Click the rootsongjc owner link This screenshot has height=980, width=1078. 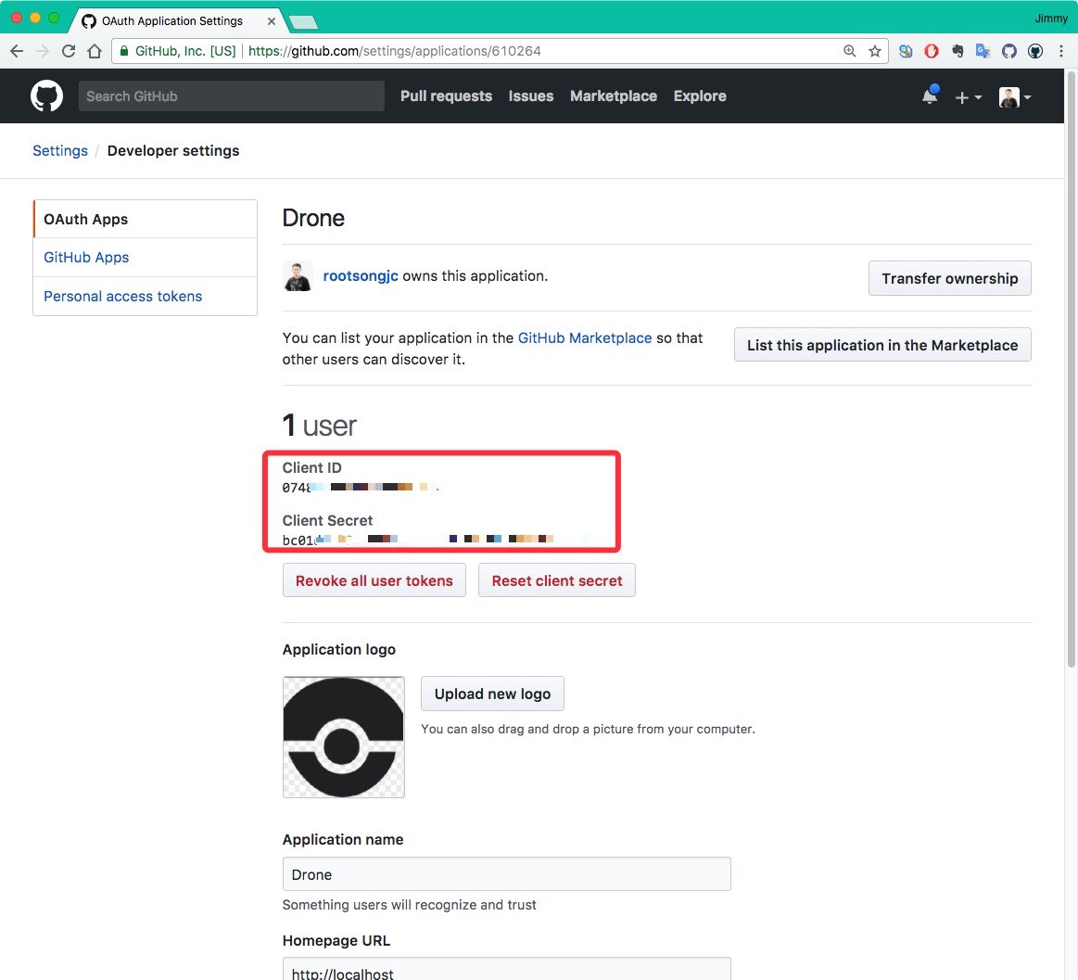[360, 275]
